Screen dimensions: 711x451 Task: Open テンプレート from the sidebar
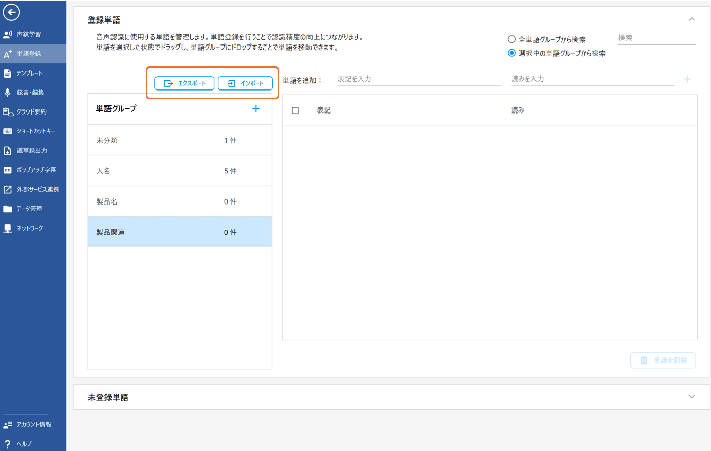click(29, 73)
